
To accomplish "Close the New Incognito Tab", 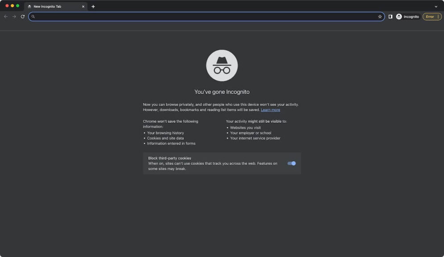I will (x=83, y=6).
